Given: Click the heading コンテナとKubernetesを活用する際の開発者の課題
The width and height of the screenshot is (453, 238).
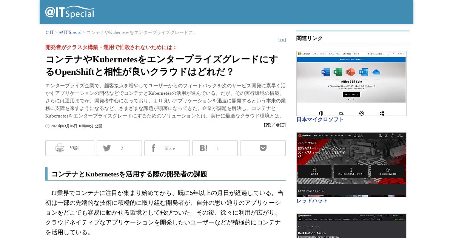Looking at the screenshot, I should pos(129,174).
